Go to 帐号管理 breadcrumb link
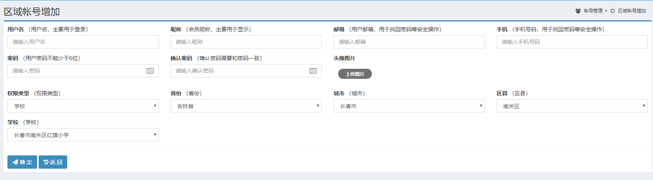The image size is (653, 180). point(593,11)
